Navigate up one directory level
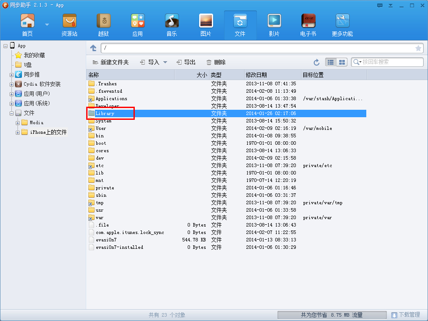The width and height of the screenshot is (428, 321). (x=93, y=48)
